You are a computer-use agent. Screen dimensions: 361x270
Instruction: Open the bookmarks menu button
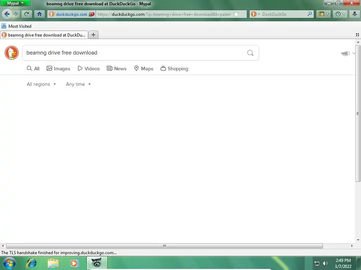tap(324, 14)
